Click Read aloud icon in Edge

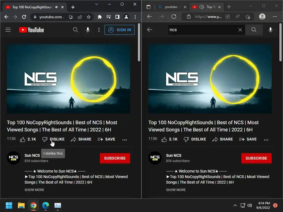[x=238, y=17]
